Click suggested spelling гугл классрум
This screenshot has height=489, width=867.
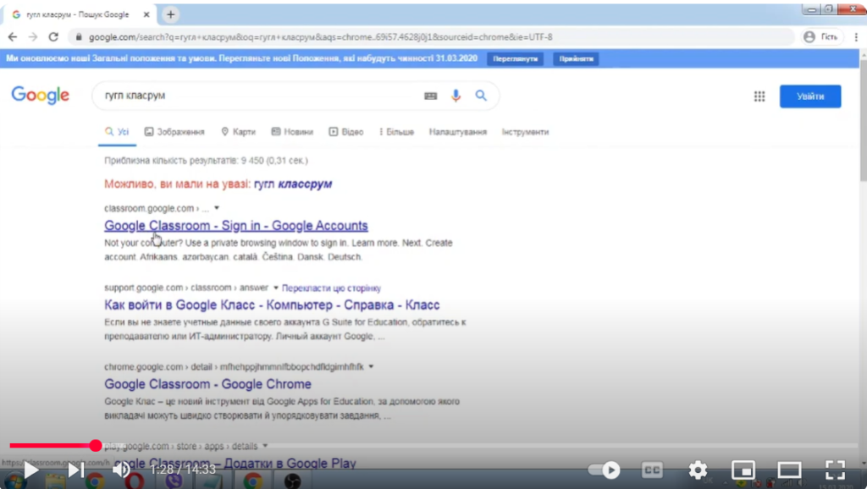(292, 184)
